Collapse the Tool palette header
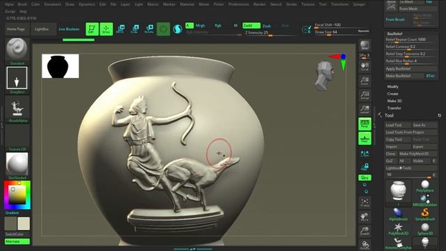Screen dimensions: 446x251 pyautogui.click(x=389, y=115)
